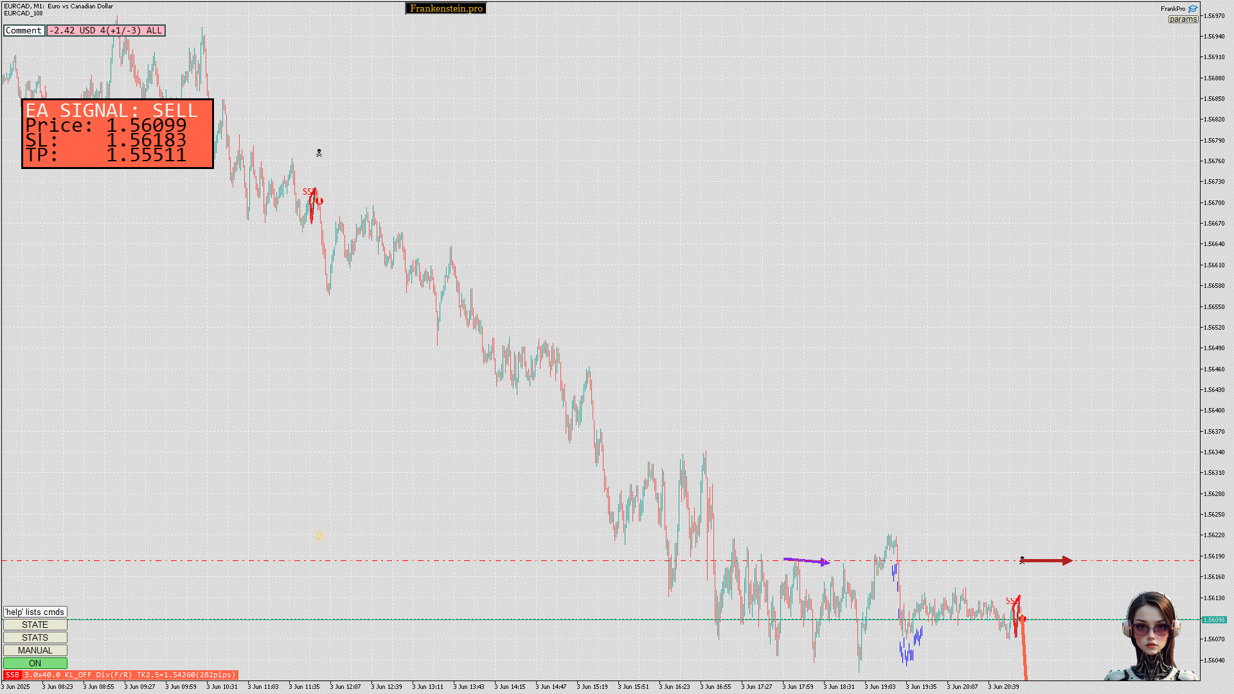
Task: Click the FrankPro graduation cap icon
Action: coord(1193,9)
